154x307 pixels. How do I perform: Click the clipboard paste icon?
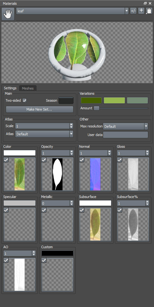coord(149,11)
